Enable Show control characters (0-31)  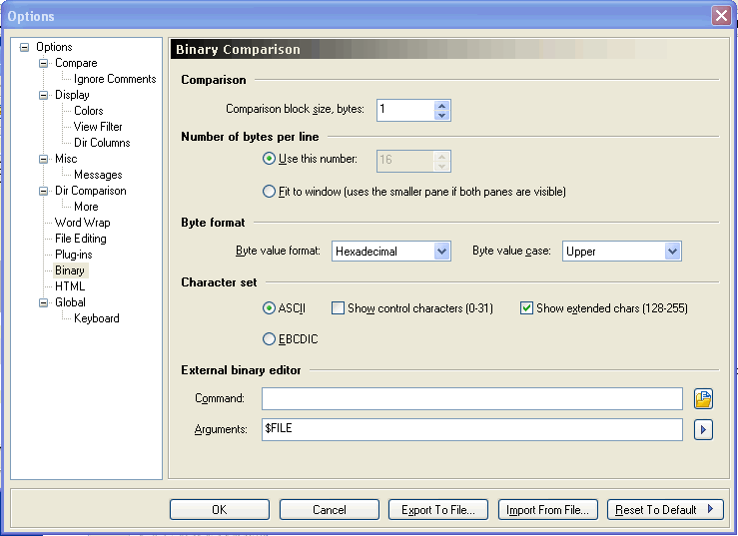[338, 308]
